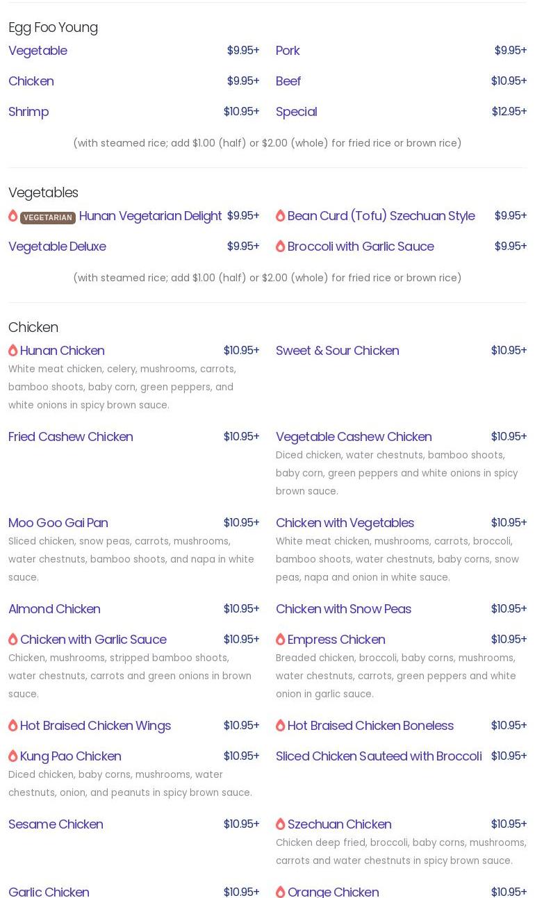Select the Sesame Chicken menu item
535x898 pixels.
click(x=56, y=824)
